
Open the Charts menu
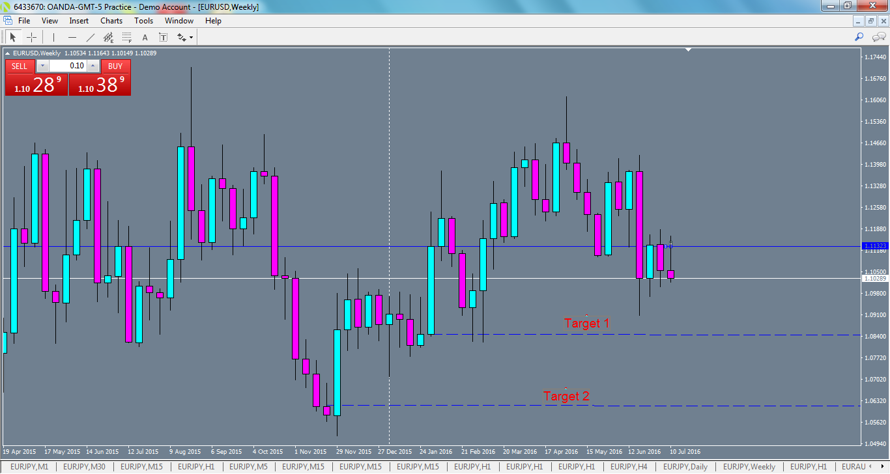(x=111, y=20)
